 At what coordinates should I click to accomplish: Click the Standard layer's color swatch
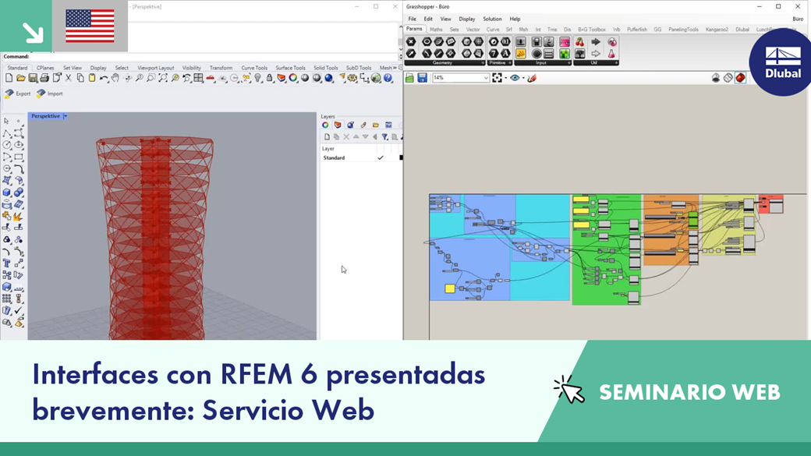pyautogui.click(x=401, y=157)
